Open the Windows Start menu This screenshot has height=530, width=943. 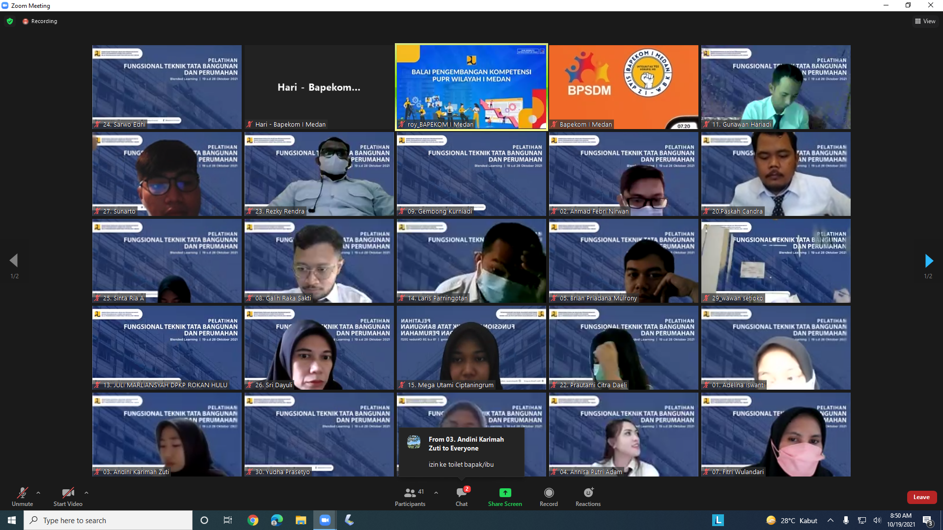click(12, 520)
